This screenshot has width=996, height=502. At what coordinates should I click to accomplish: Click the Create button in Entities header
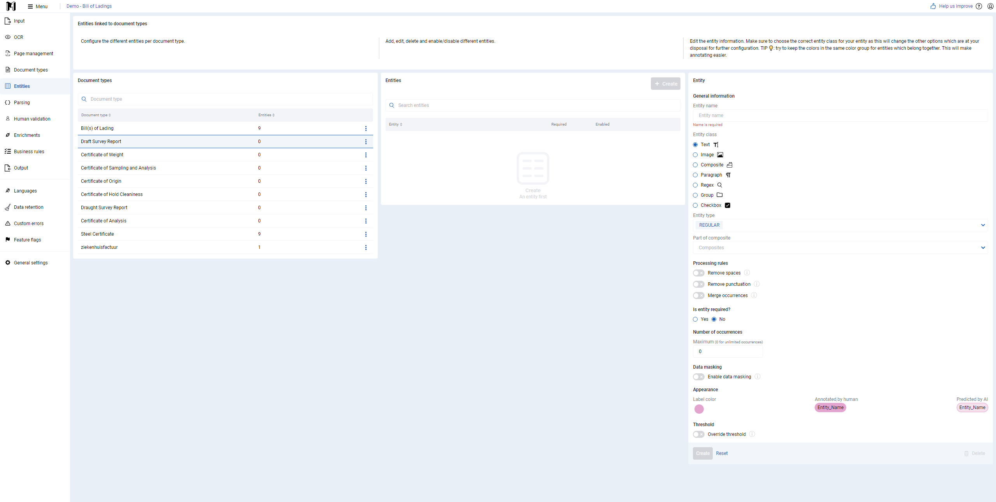(666, 84)
